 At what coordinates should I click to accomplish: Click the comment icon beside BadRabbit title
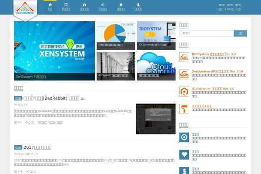(83, 99)
